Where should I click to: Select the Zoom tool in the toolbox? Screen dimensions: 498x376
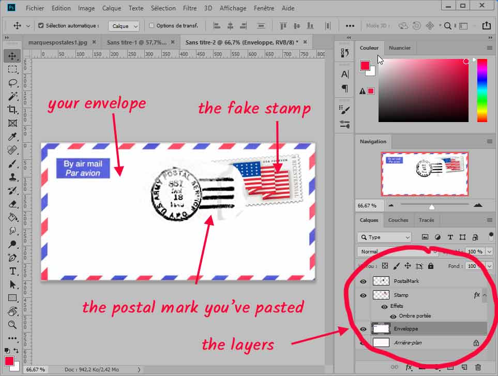[12, 325]
